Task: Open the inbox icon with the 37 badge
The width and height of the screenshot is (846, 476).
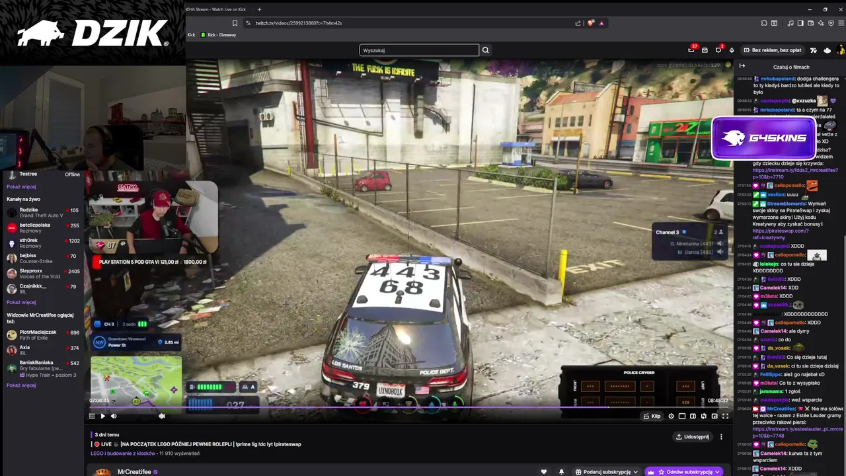Action: coord(691,50)
